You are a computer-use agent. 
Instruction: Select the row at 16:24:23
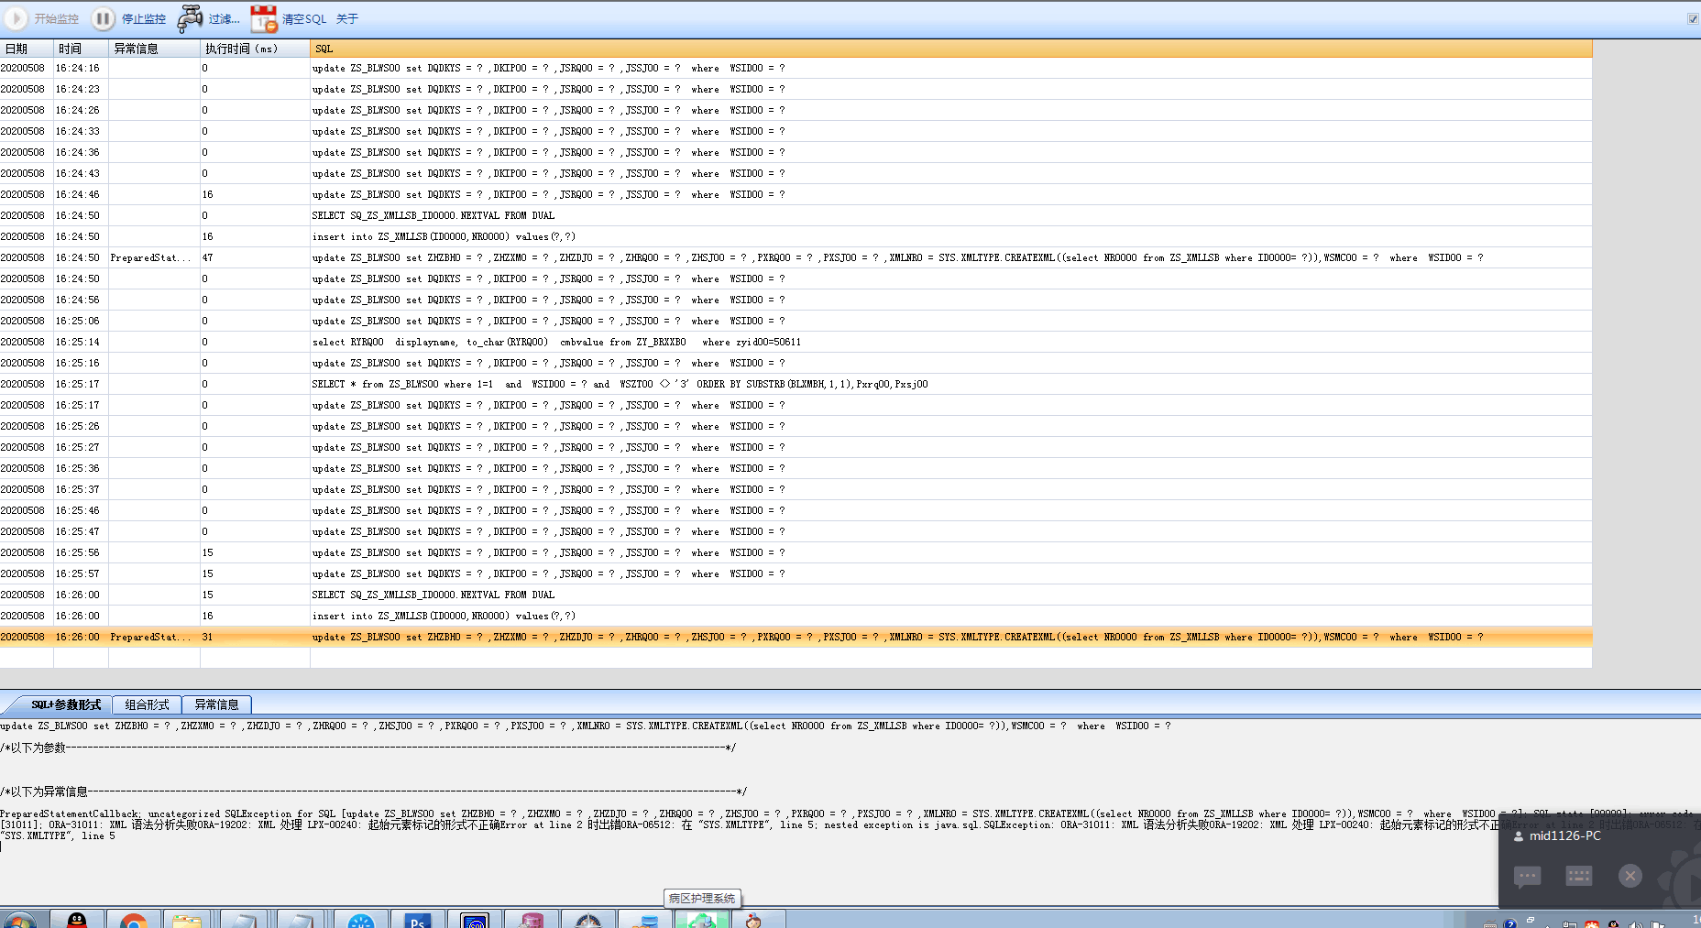tap(796, 89)
